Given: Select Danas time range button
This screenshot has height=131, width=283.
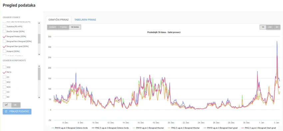Looking at the screenshot, I should pyautogui.click(x=53, y=27).
